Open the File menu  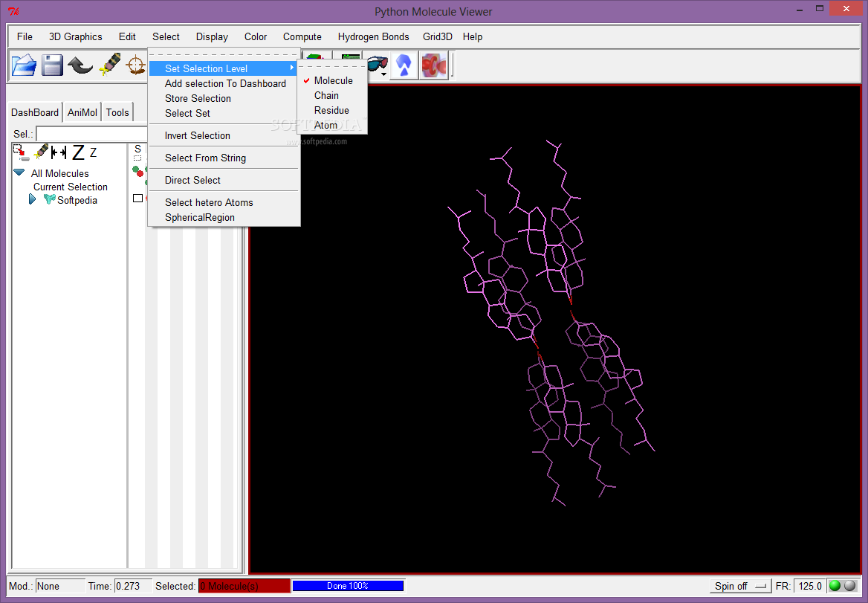pyautogui.click(x=25, y=36)
